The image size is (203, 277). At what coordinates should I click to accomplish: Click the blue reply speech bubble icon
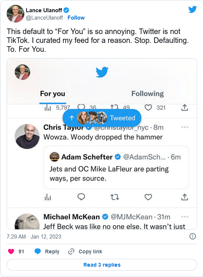38,251
